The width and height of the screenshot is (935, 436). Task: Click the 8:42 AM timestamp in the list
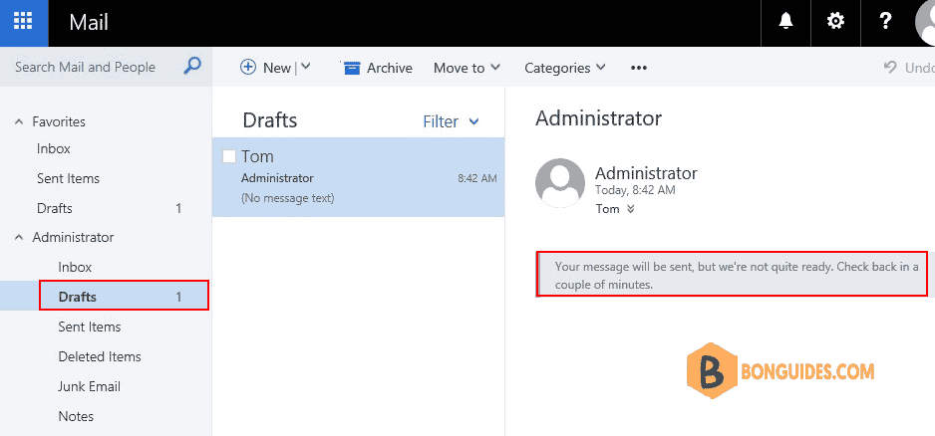click(477, 178)
